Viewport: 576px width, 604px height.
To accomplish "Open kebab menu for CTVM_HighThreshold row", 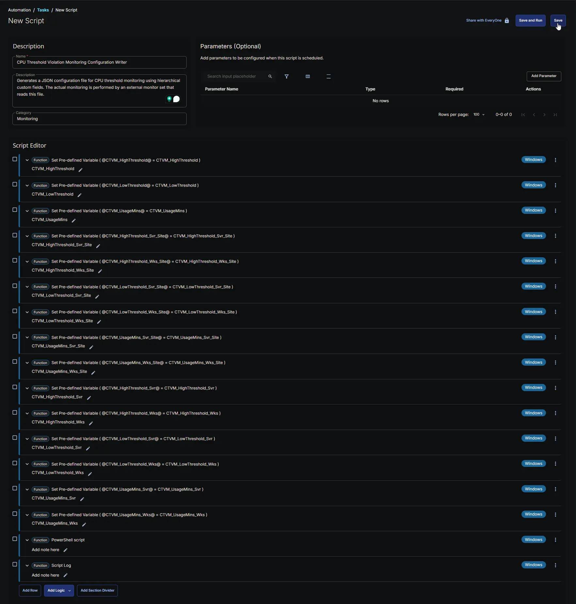I will (555, 160).
